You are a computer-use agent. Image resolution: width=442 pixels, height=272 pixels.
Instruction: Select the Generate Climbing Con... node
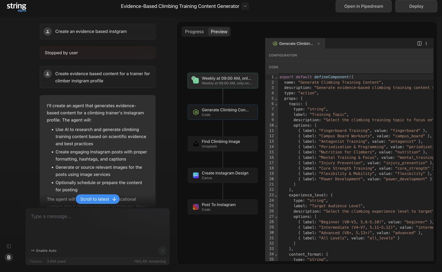[x=223, y=112]
